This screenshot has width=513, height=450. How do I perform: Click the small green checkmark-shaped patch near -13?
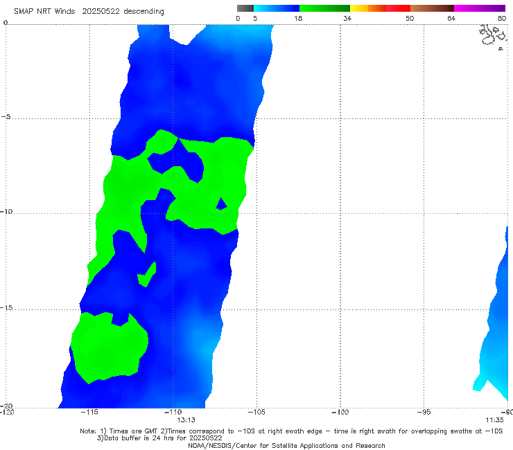[x=147, y=275]
